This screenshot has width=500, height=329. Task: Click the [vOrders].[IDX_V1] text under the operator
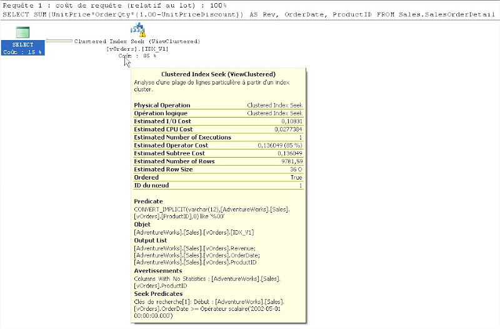coord(137,48)
